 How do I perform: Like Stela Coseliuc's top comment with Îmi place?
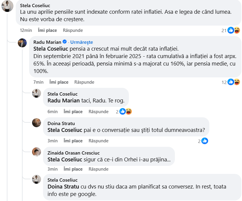pyautogui.click(x=47, y=30)
